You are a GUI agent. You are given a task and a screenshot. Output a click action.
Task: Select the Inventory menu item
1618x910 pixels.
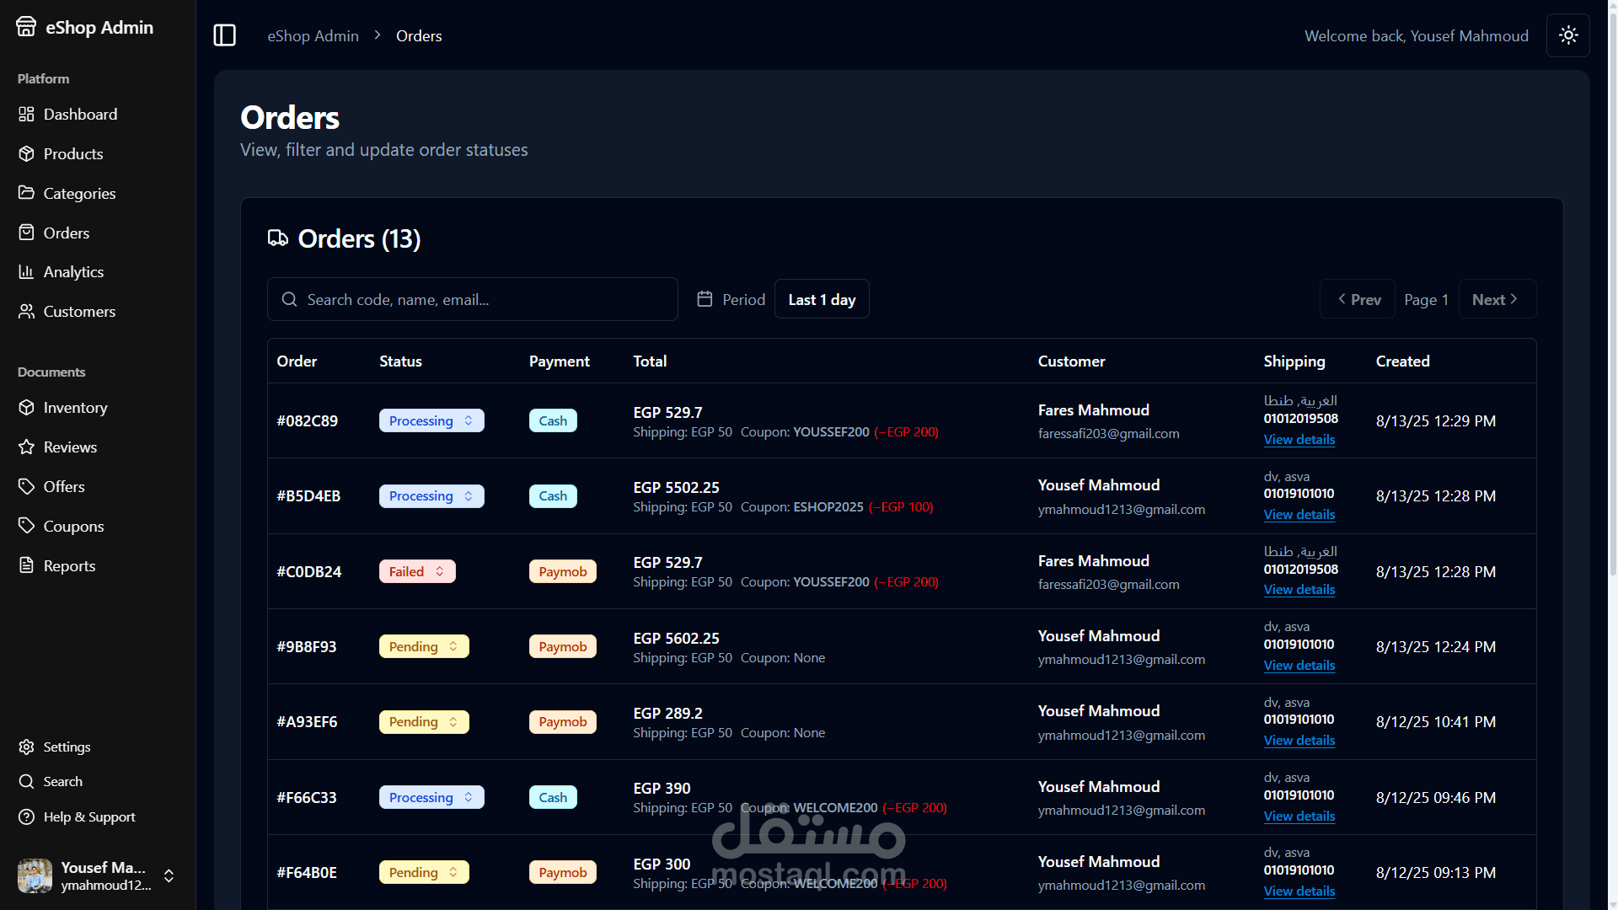(75, 408)
